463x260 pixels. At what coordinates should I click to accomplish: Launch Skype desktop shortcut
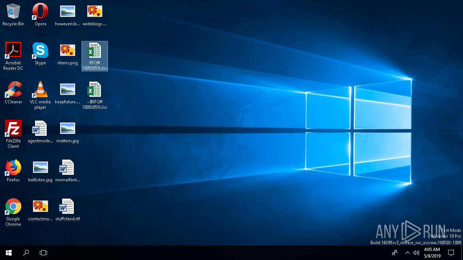[40, 54]
